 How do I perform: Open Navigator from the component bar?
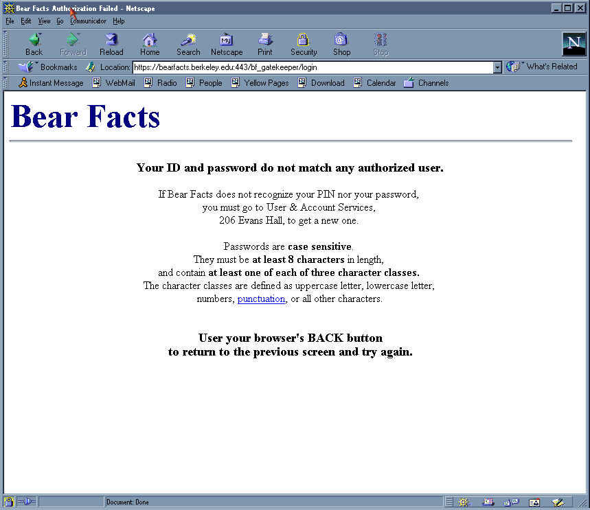(464, 502)
